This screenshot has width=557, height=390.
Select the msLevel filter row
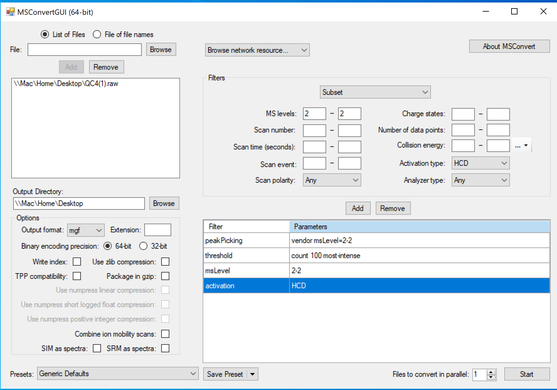pos(377,271)
